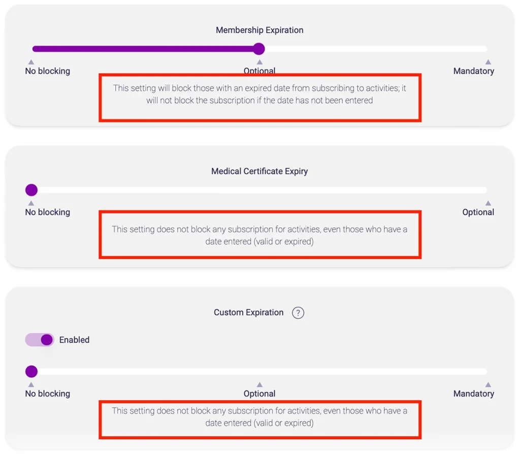Open the Custom Expiration help question mark
520x454 pixels.
coord(298,313)
